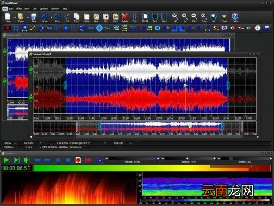Click the 00:03:06.5 time display
Image resolution: width=274 pixels, height=206 pixels.
[15, 168]
